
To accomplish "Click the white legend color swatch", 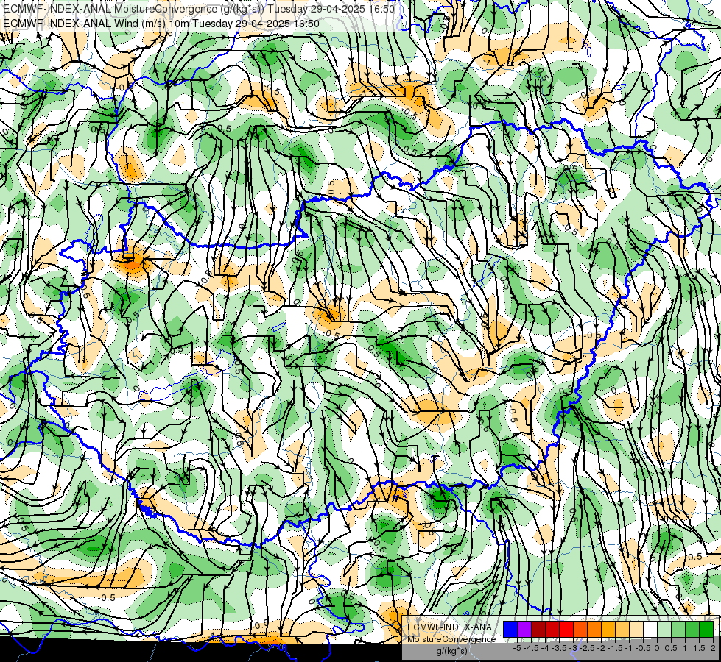I will (650, 629).
